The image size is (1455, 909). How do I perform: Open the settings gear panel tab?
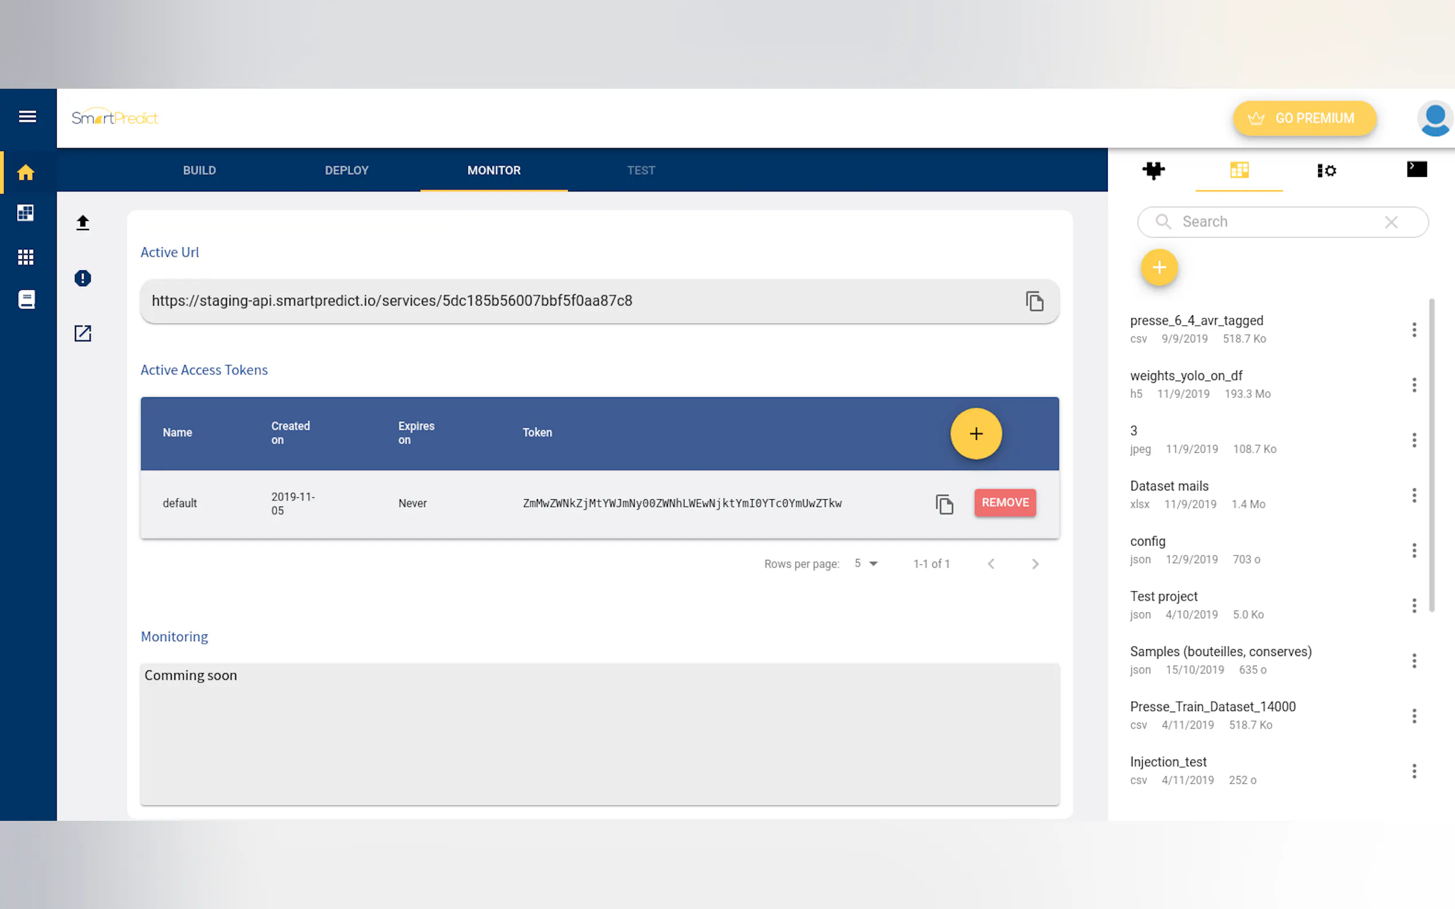pos(1326,171)
